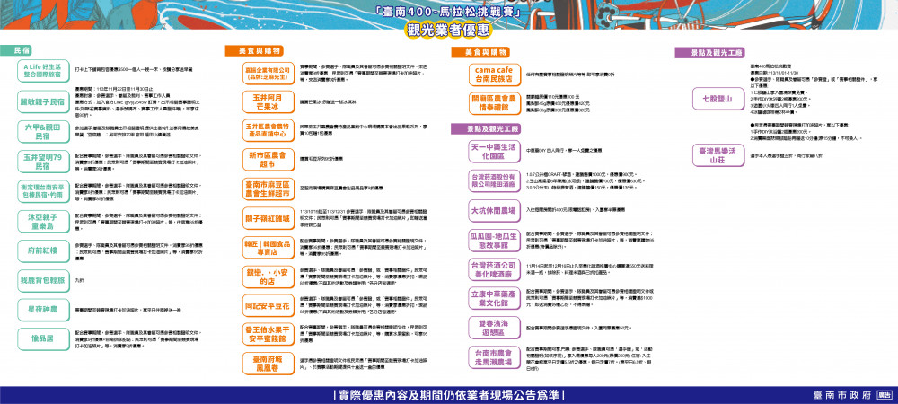Open the 玉井區農會農特產品直銷中心 entry
898x404 pixels.
tap(268, 130)
